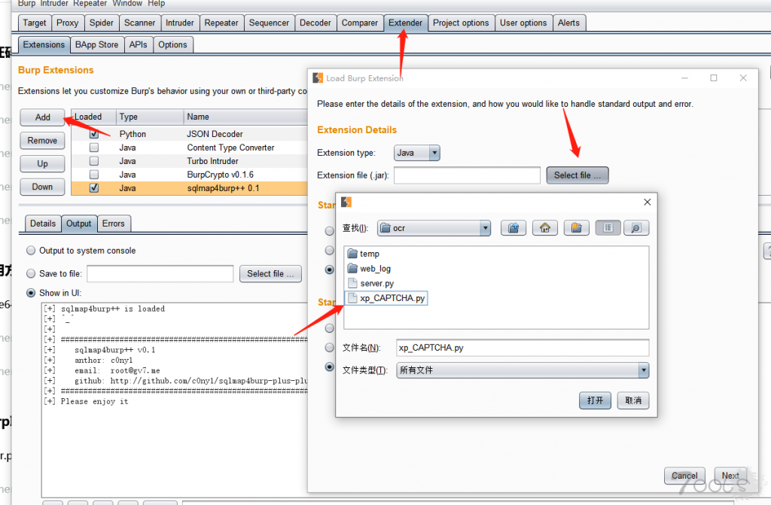Sort extensions by the Type column header

[x=150, y=117]
